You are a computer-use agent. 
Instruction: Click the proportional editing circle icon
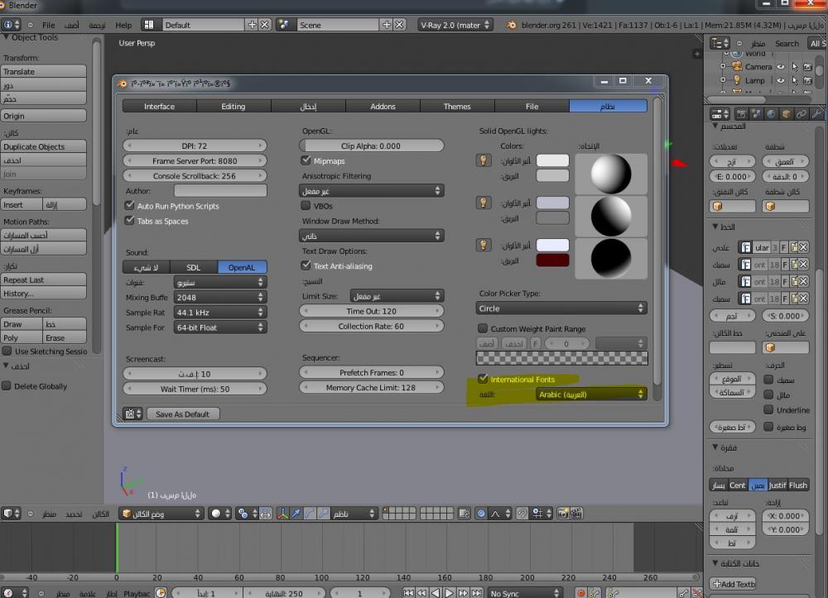point(481,513)
